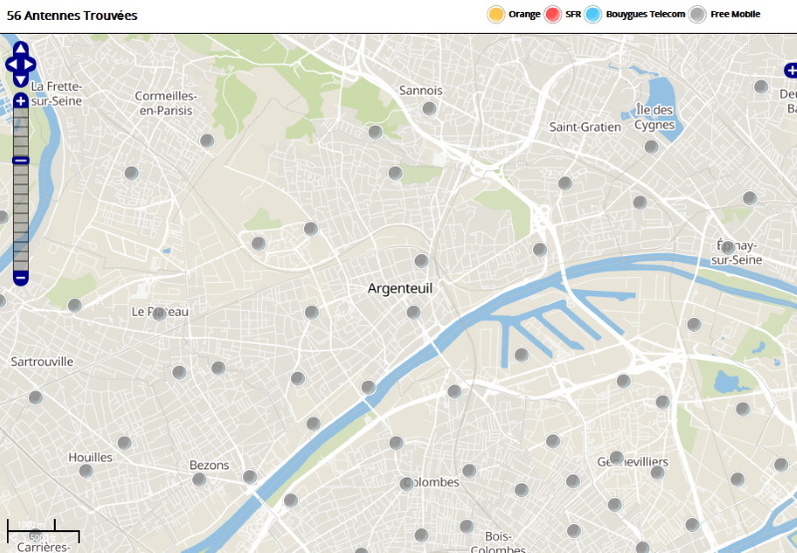The width and height of the screenshot is (797, 553).
Task: Toggle the Orange operator legend circle
Action: (496, 14)
